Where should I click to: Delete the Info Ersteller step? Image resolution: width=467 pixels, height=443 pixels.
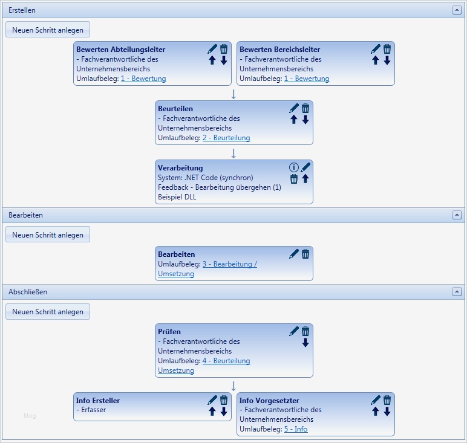(x=224, y=400)
